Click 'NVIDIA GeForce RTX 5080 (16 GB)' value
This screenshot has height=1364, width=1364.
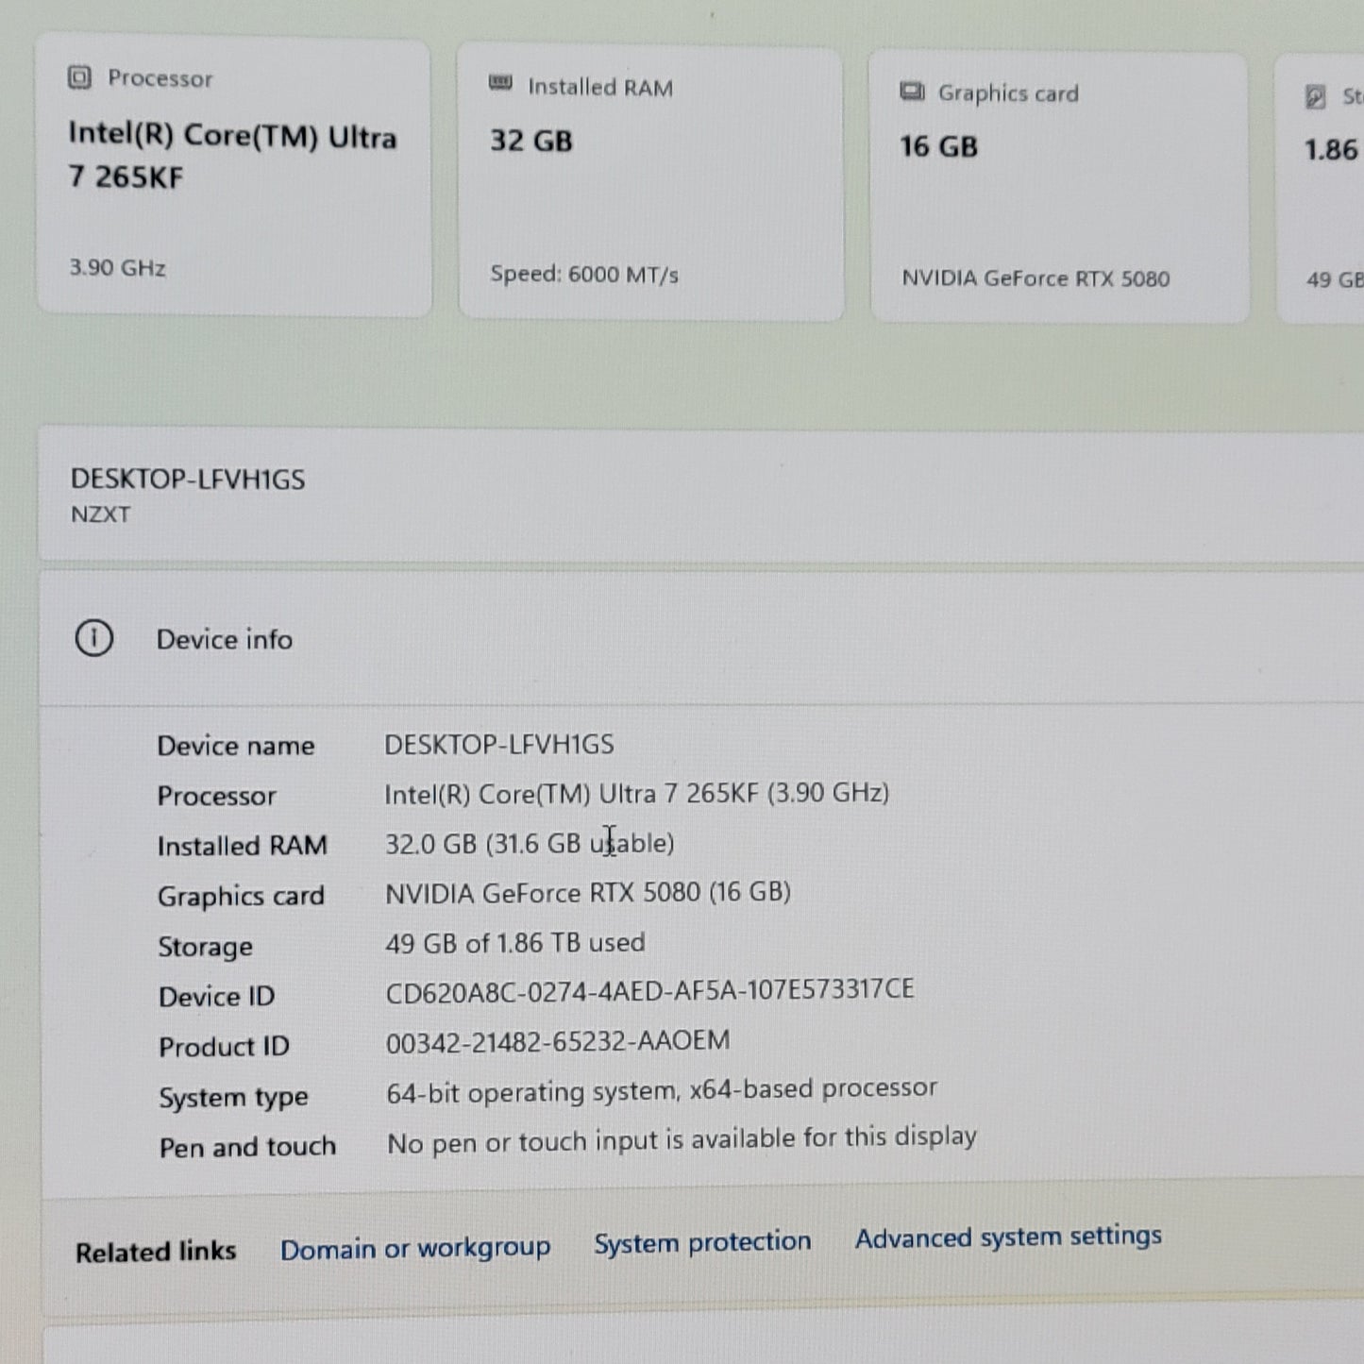588,892
